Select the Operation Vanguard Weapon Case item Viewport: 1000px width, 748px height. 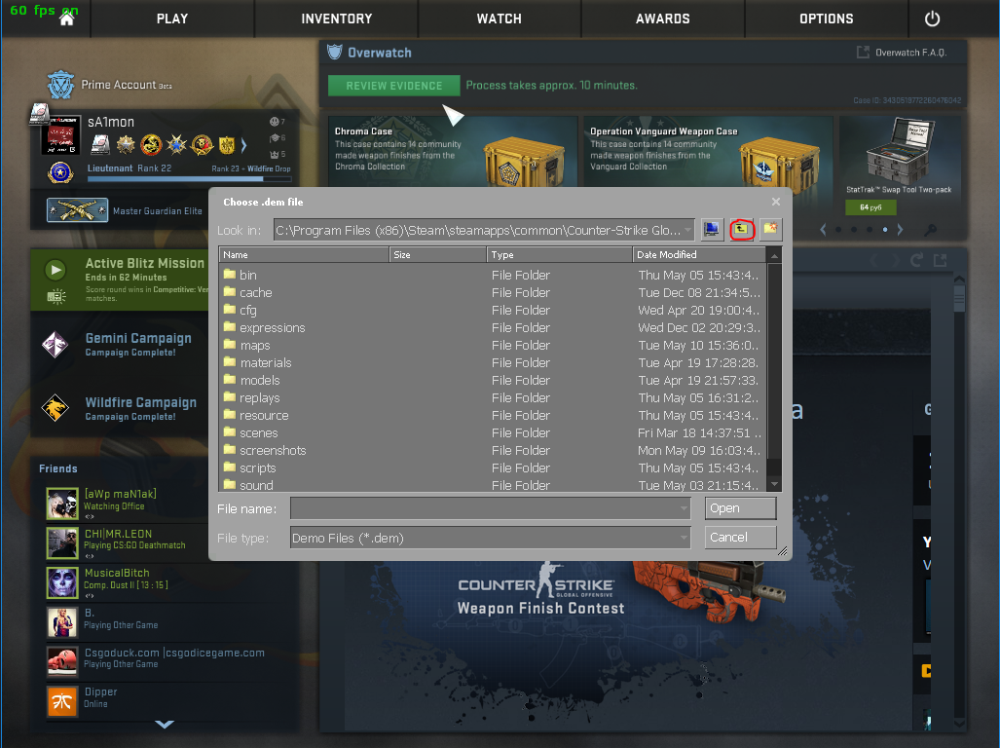click(708, 151)
